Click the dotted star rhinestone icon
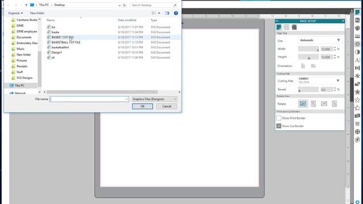This screenshot has height=204, width=363. click(x=357, y=100)
